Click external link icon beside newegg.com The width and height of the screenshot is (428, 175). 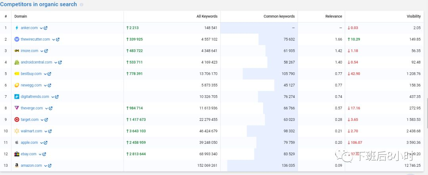[x=50, y=85]
